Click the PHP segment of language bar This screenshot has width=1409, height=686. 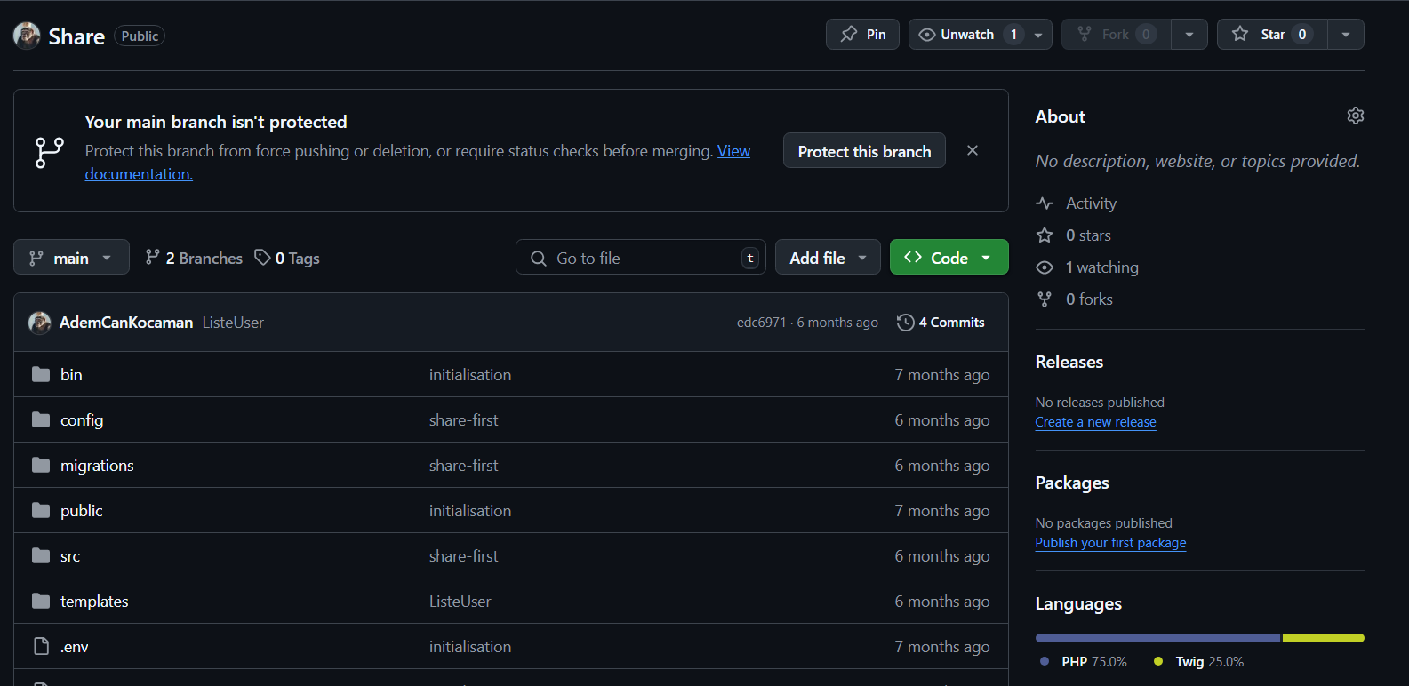(1157, 638)
